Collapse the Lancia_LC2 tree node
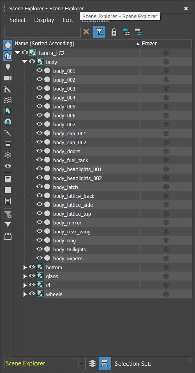The image size is (195, 373). tap(17, 52)
